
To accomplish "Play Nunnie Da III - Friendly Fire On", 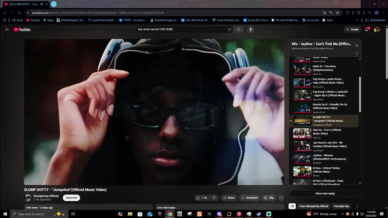I will (x=324, y=108).
